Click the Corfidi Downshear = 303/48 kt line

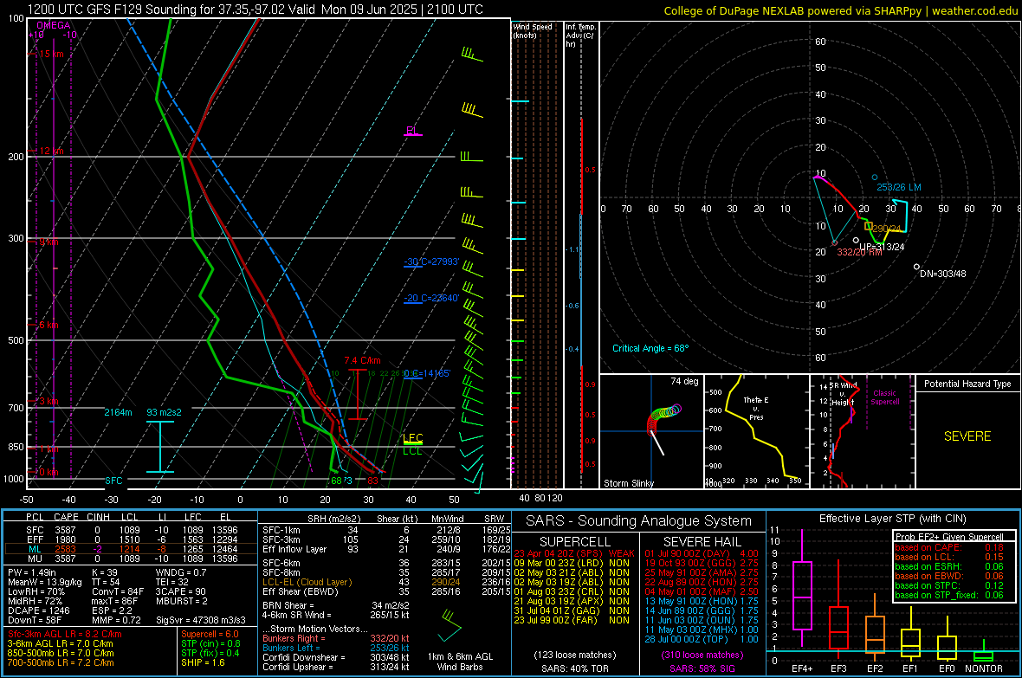tap(336, 657)
